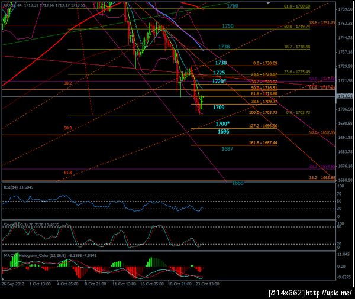Select the 'GOLD,H4' chart title text
This screenshot has height=299, width=355.
tap(13, 5)
